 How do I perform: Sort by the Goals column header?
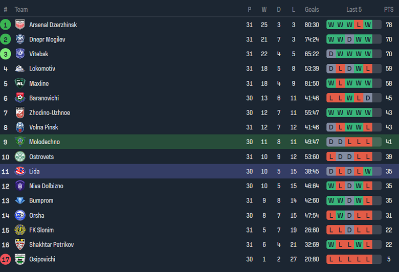(x=312, y=10)
